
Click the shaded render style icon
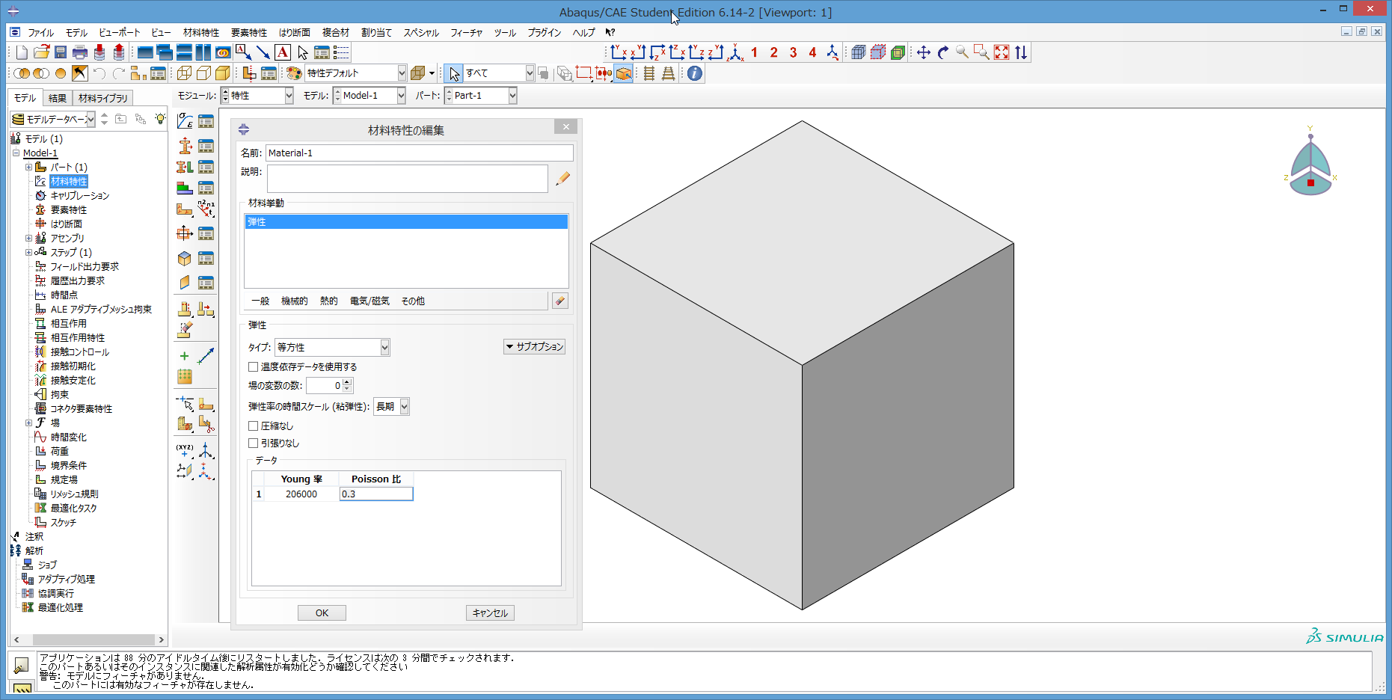tap(223, 73)
